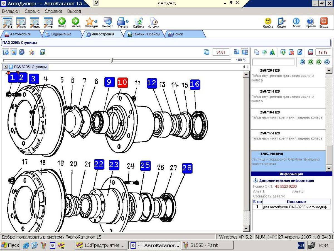The height and width of the screenshot is (251, 334).
Task: Go forward with the Вперед button
Action: click(75, 23)
